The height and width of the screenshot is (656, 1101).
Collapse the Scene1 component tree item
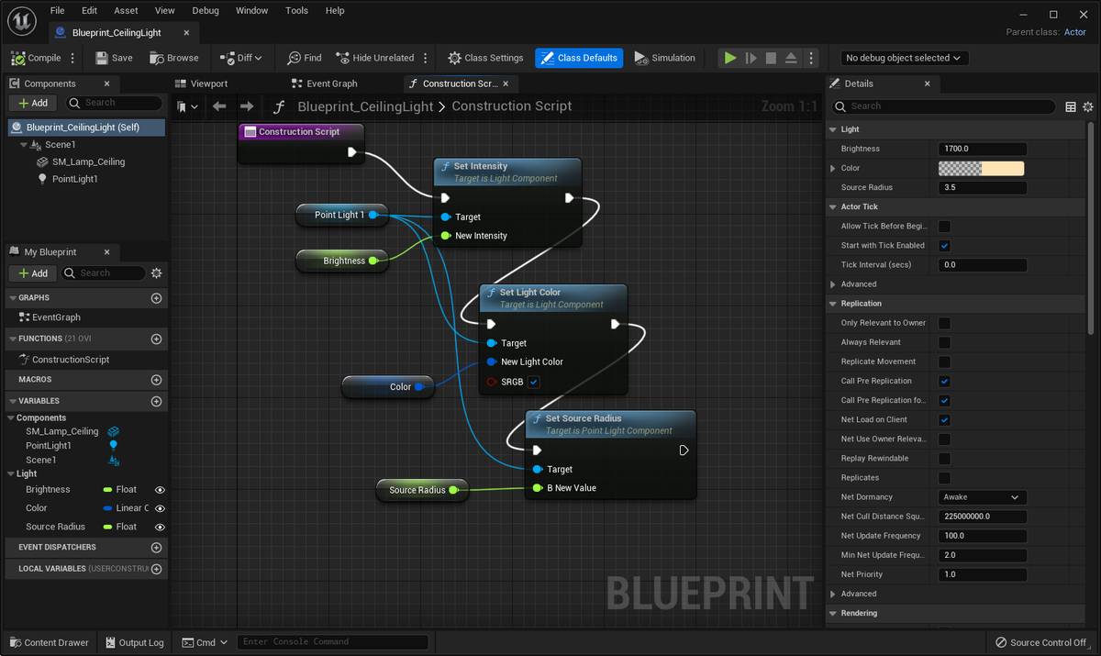(x=24, y=145)
